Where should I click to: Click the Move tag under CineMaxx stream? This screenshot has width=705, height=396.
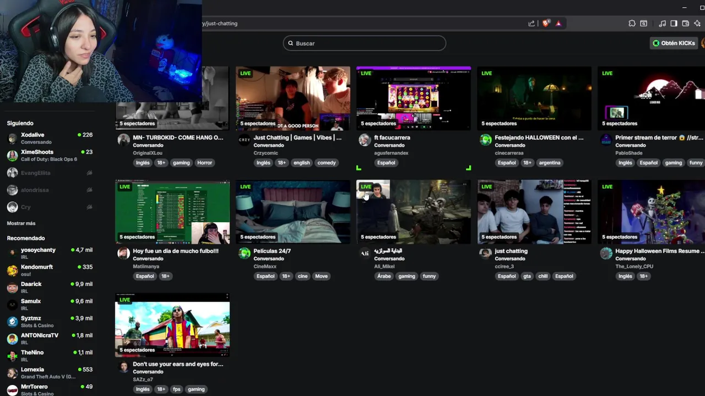[x=322, y=276]
